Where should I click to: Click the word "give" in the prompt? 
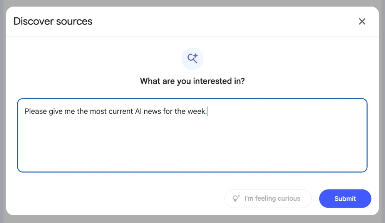click(x=56, y=112)
